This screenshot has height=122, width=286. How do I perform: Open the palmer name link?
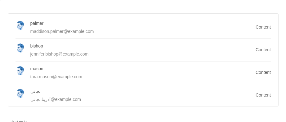[37, 23]
